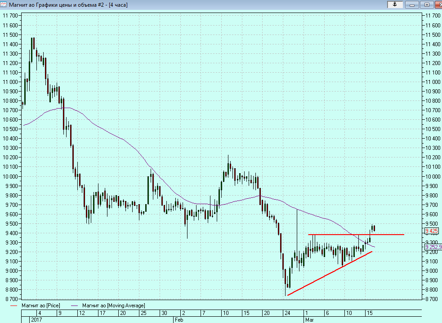442x323 pixels.
Task: Click left axis price label 11 700
Action: tap(10, 16)
